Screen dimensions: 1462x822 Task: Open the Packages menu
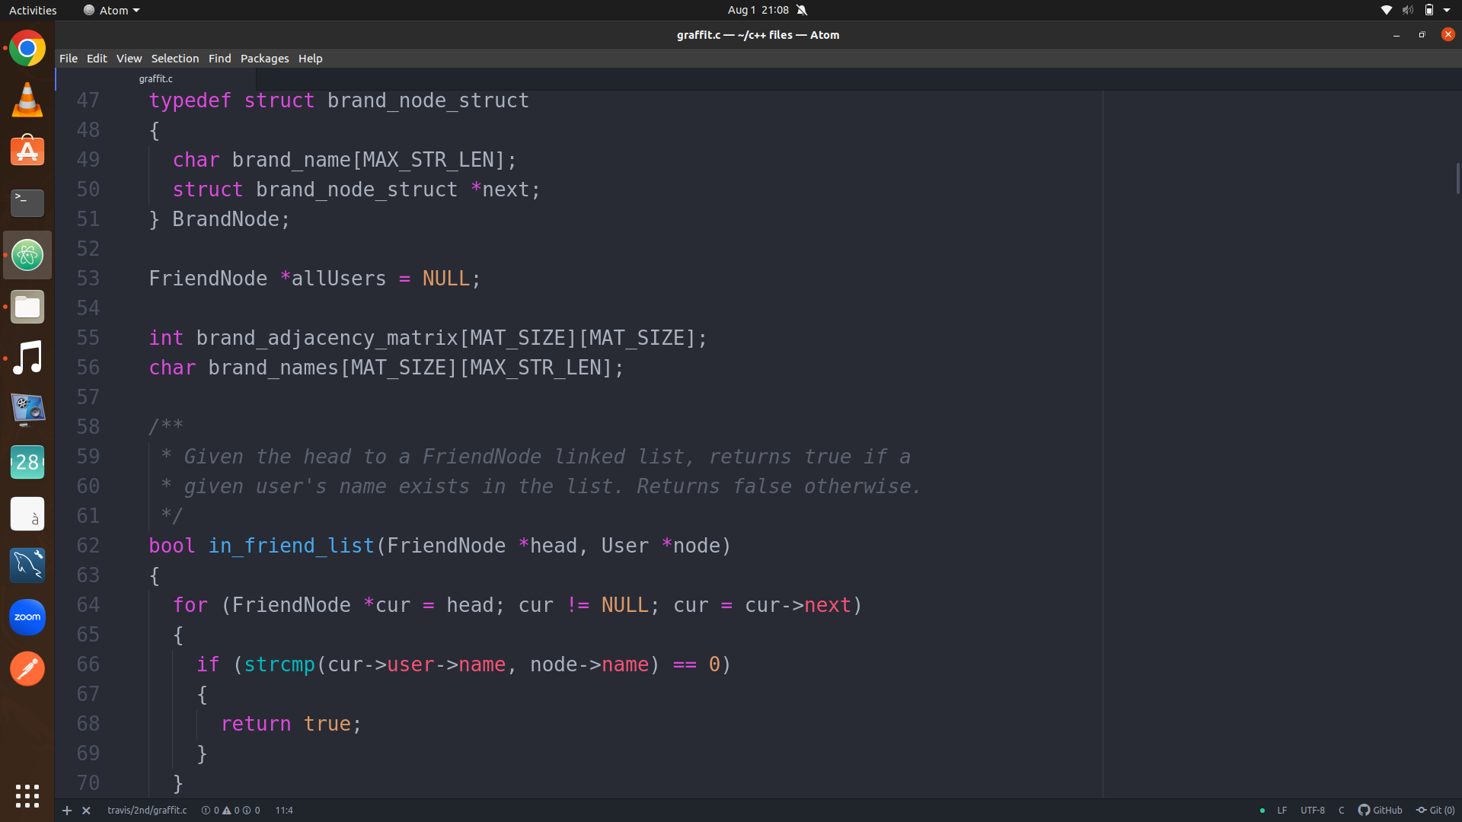(x=264, y=59)
